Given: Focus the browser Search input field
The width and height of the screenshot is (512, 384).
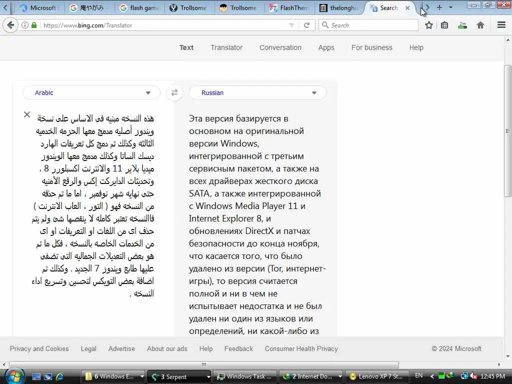Looking at the screenshot, I should (x=368, y=25).
